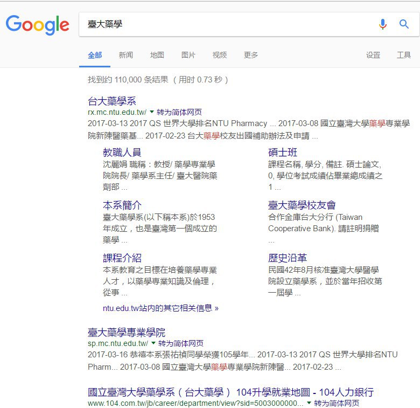Expand dropdown arrow beside sp.mc.ntu.edu.tw
The height and width of the screenshot is (408, 420).
[153, 343]
